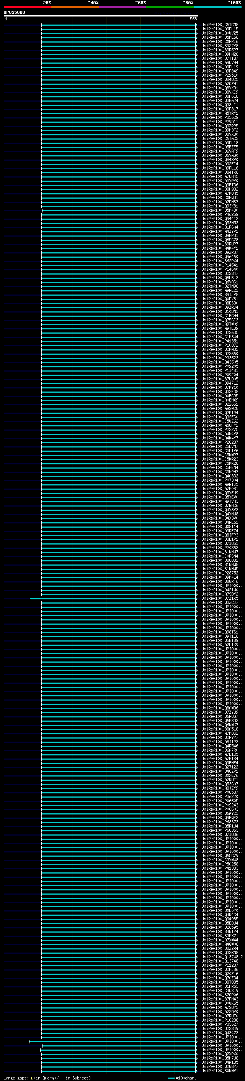245x1081 pixels.
Task: Select hit UniRef100_Q84TK6
Action: pos(219,173)
